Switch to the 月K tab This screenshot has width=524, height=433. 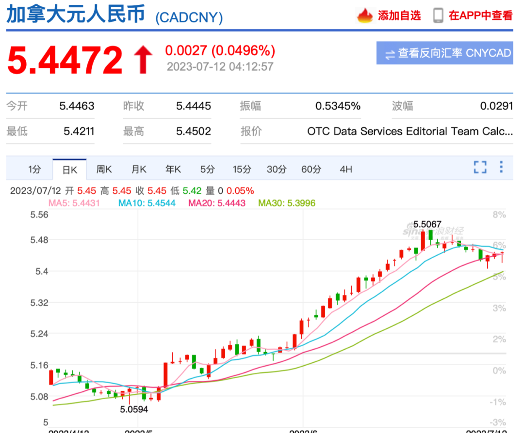pos(138,169)
